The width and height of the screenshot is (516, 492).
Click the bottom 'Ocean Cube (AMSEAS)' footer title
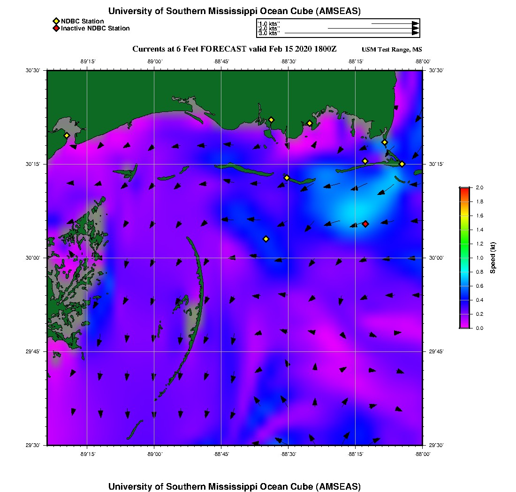click(235, 486)
